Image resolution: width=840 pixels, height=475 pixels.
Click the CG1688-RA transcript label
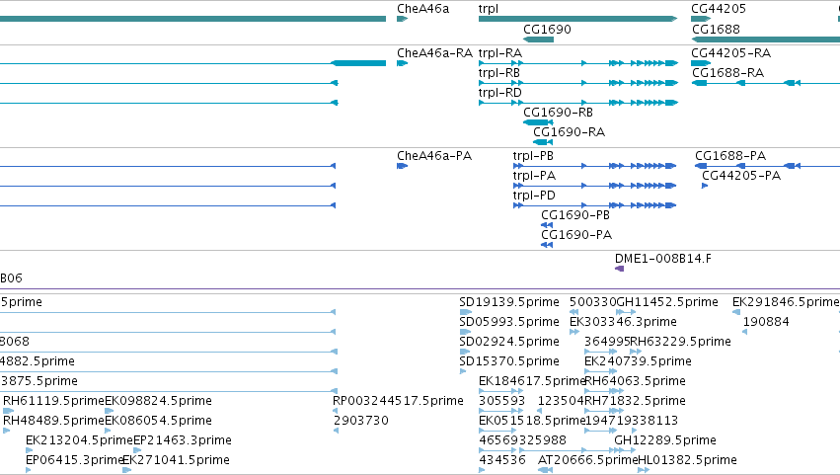coord(727,73)
